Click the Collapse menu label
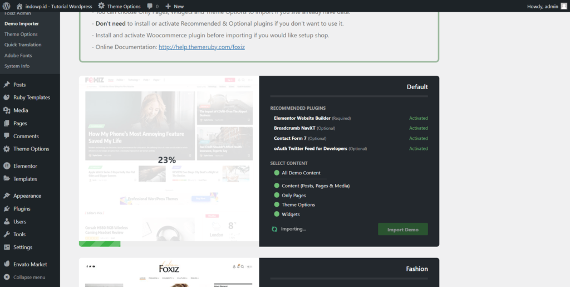The image size is (570, 287). coord(30,277)
